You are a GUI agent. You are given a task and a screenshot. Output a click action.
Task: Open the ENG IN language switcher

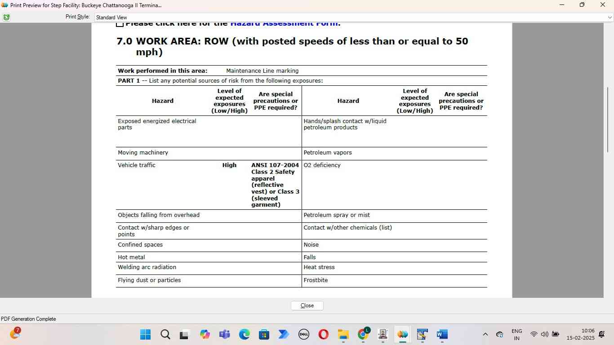(517, 334)
